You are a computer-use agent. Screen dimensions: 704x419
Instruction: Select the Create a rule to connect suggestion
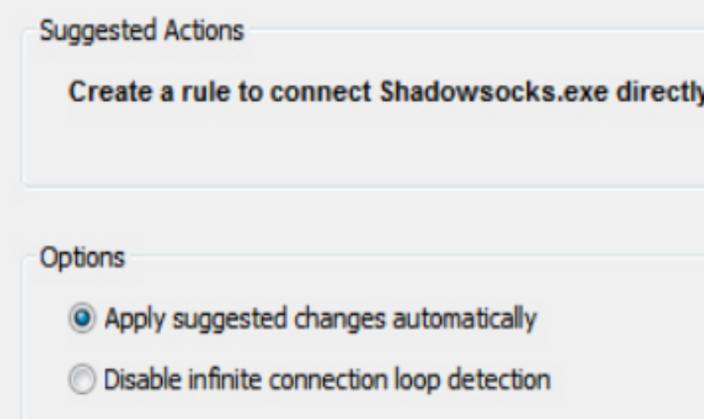click(x=386, y=92)
